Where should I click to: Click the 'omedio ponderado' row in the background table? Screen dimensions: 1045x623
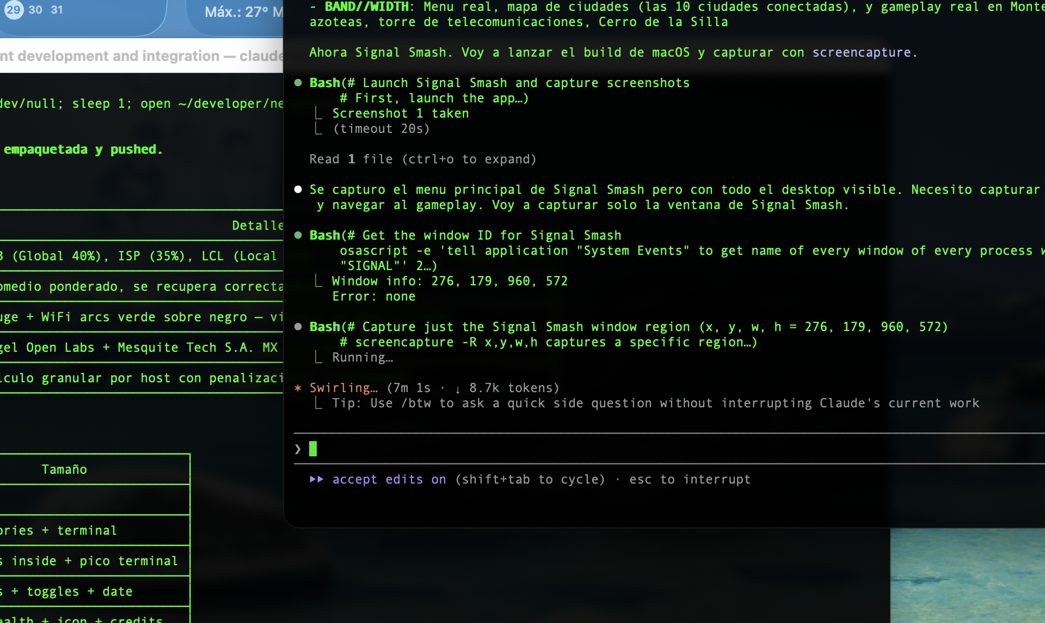[x=142, y=286]
